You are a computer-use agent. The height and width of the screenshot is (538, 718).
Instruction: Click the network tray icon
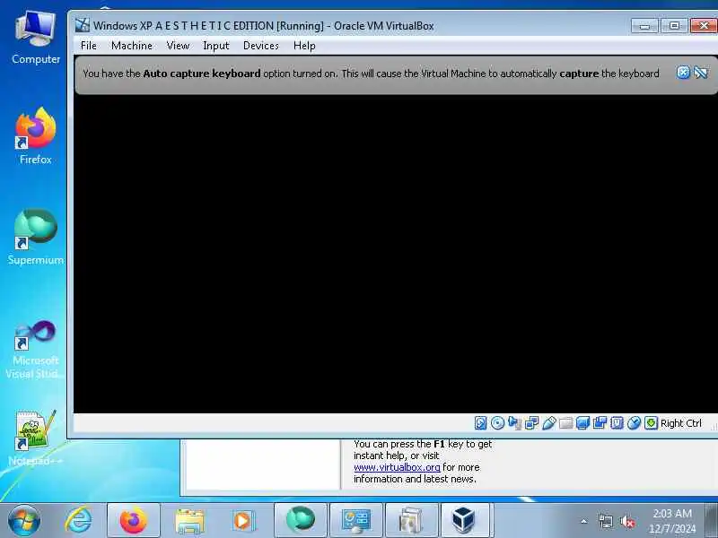(x=605, y=521)
